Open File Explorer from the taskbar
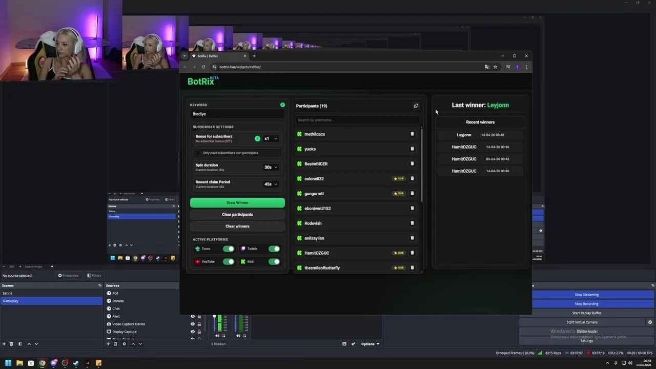This screenshot has width=656, height=369. 19,363
